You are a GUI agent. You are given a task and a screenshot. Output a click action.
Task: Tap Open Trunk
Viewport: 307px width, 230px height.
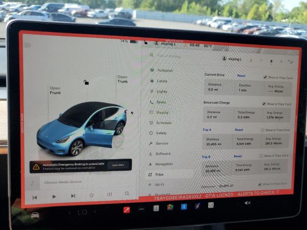[x=123, y=79]
